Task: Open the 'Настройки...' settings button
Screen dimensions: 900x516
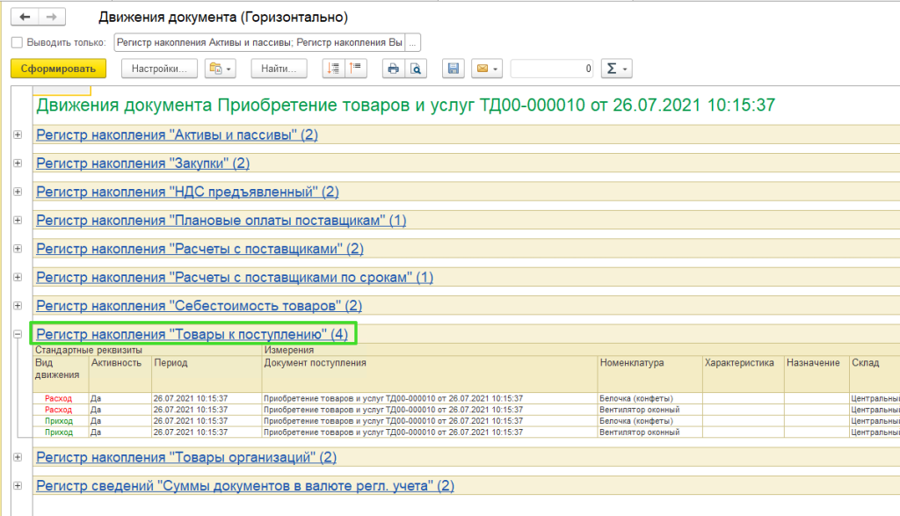Action: tap(159, 68)
